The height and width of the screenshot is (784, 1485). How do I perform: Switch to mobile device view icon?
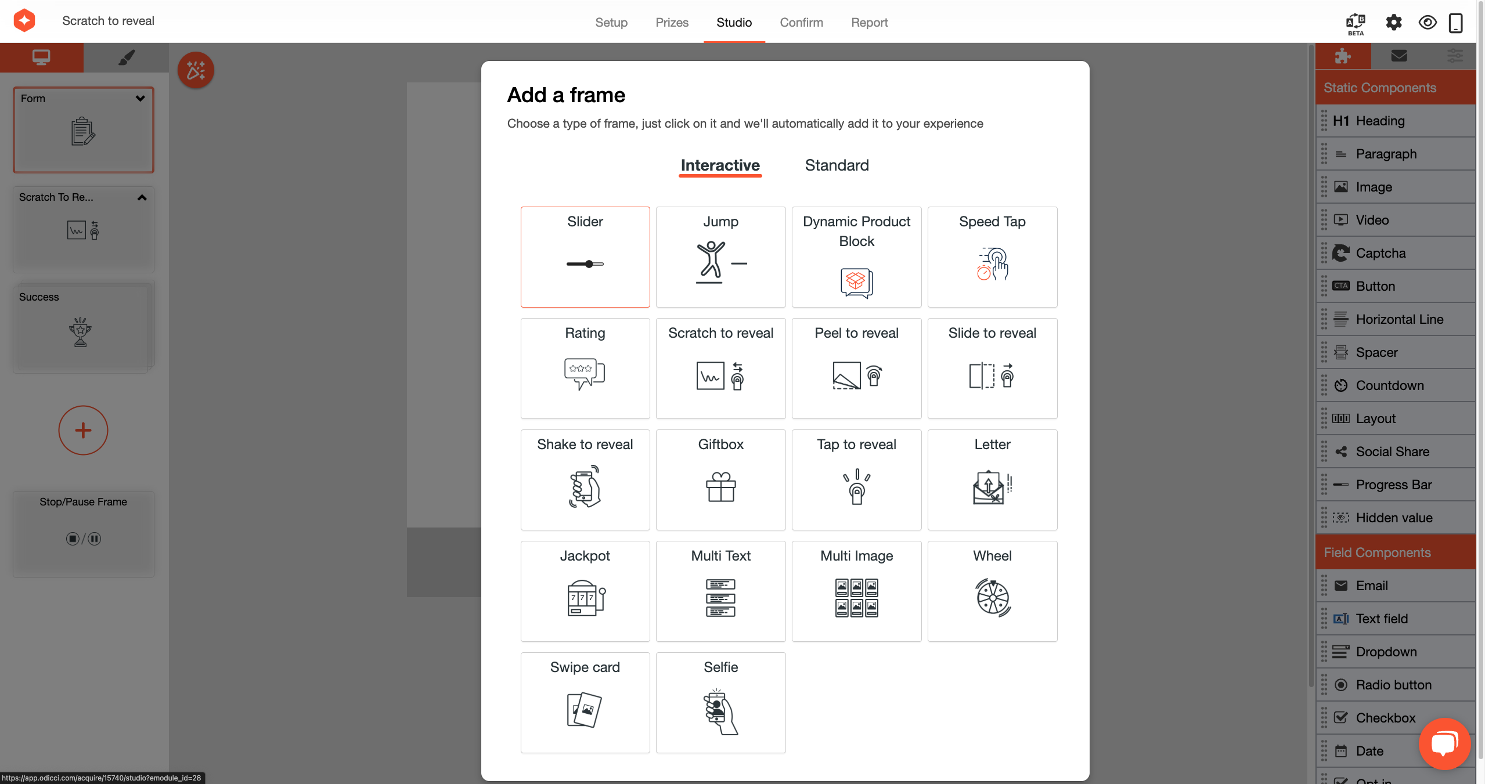pyautogui.click(x=1455, y=23)
